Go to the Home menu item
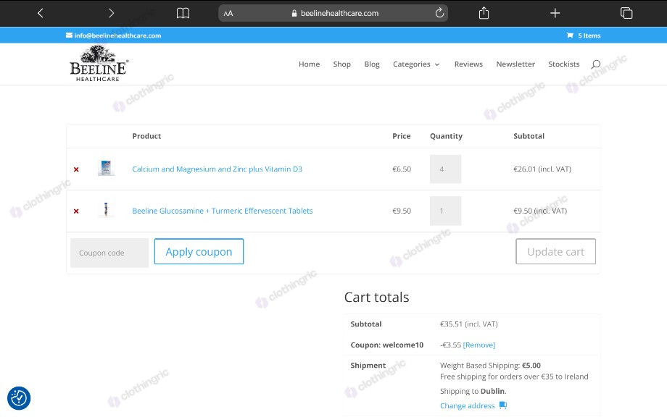667x417 pixels. (x=310, y=64)
